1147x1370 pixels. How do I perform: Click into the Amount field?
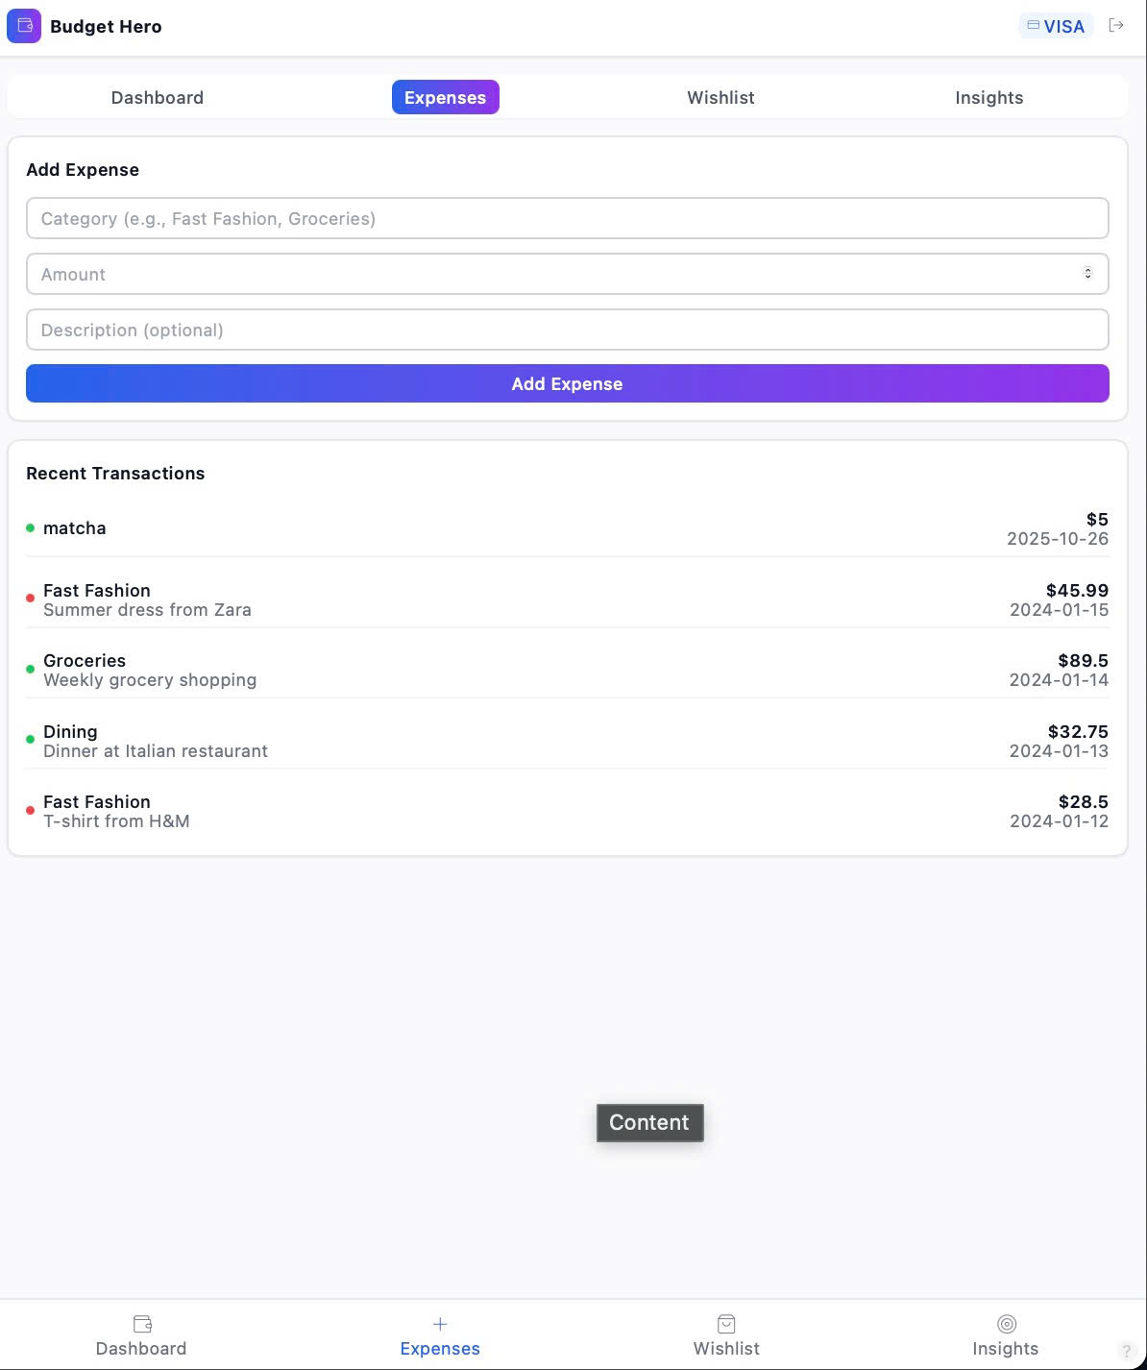click(567, 274)
